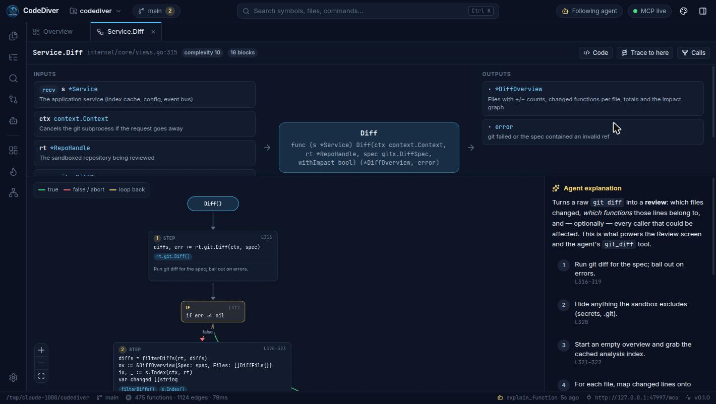Click explanation step 1 Run git diff
Image resolution: width=716 pixels, height=404 pixels.
pyautogui.click(x=630, y=273)
